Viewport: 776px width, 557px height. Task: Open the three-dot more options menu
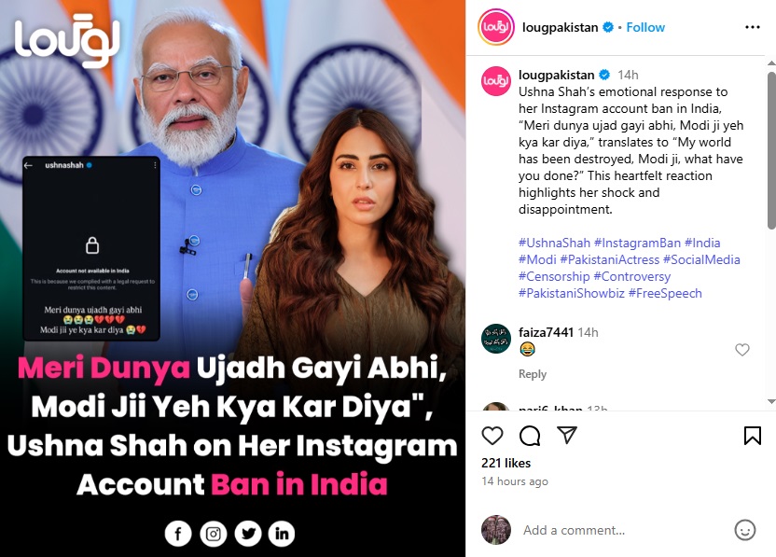pos(753,27)
